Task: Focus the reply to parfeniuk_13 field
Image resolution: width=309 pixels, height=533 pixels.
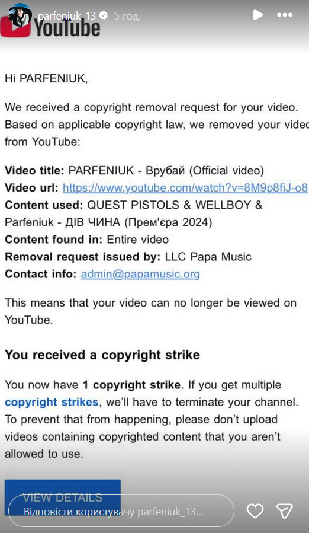Action: (121, 511)
